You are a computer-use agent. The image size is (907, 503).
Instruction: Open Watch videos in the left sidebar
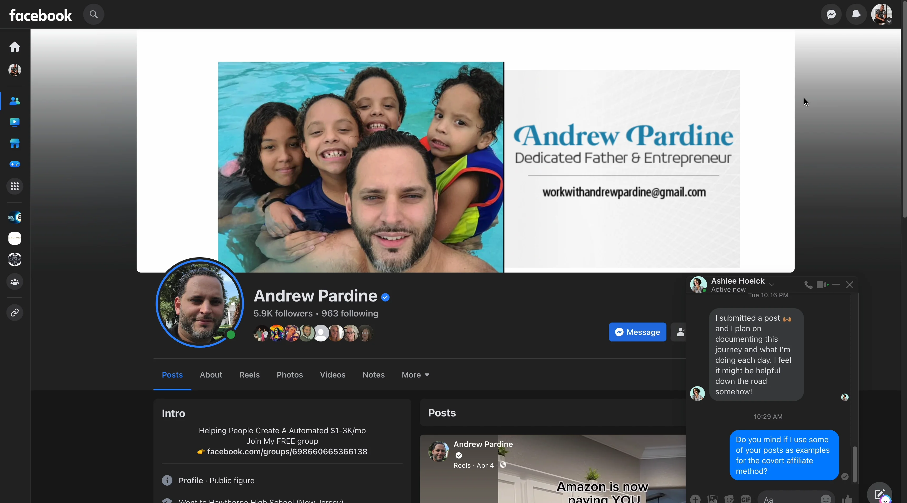click(15, 122)
